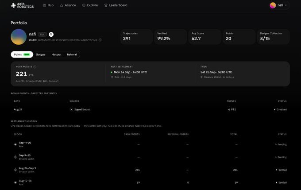Click the Binance Wallet icon under Then

[201, 77]
